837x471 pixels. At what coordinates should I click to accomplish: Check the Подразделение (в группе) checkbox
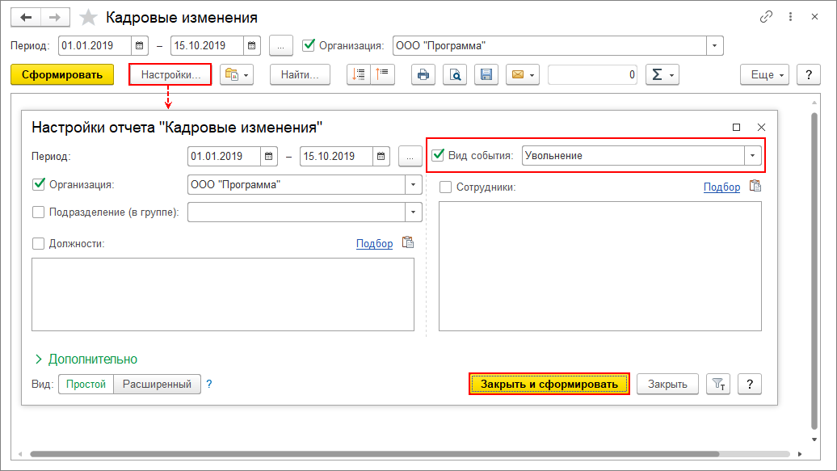coord(38,212)
